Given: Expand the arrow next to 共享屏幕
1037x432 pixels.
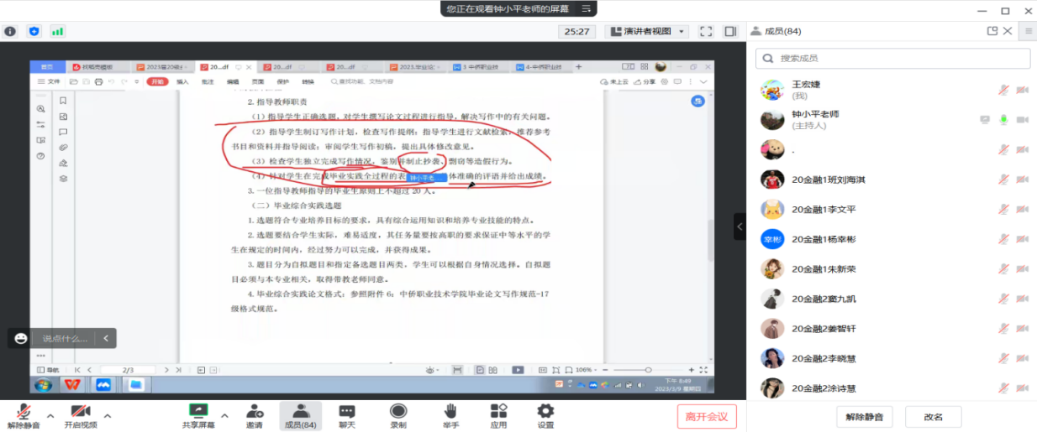Looking at the screenshot, I should 224,415.
